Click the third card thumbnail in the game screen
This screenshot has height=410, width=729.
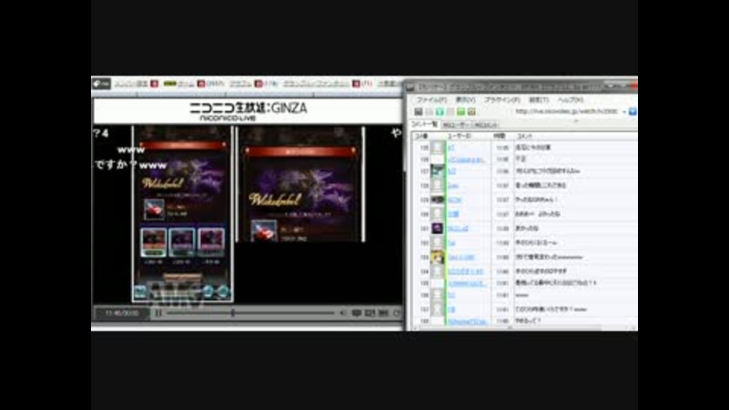point(210,242)
